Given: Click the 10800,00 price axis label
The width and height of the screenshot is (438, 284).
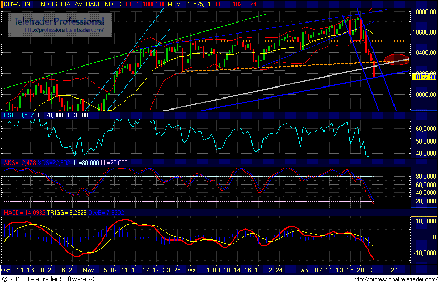Looking at the screenshot, I should 424,12.
